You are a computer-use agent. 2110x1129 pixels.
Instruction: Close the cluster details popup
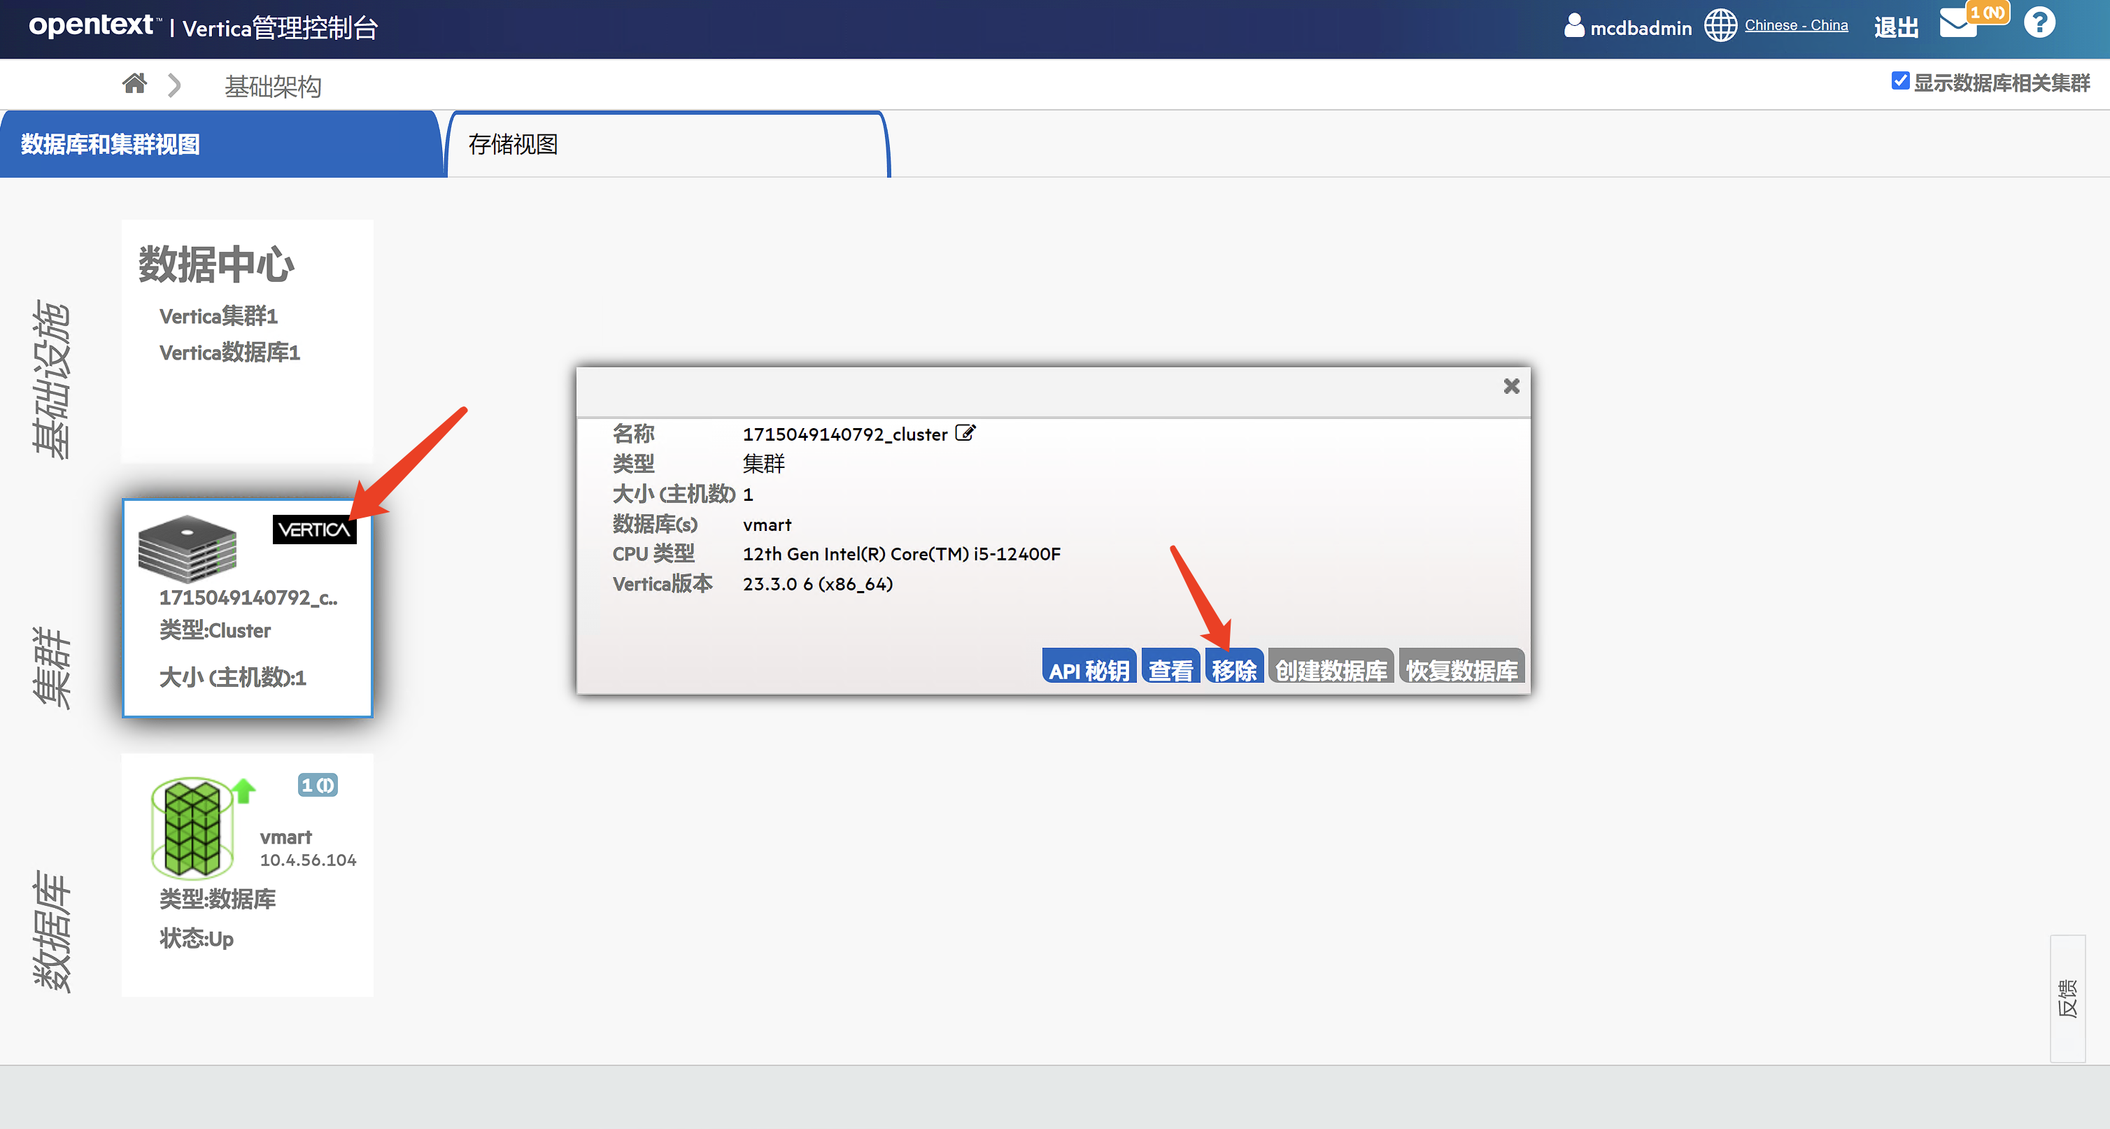point(1511,385)
